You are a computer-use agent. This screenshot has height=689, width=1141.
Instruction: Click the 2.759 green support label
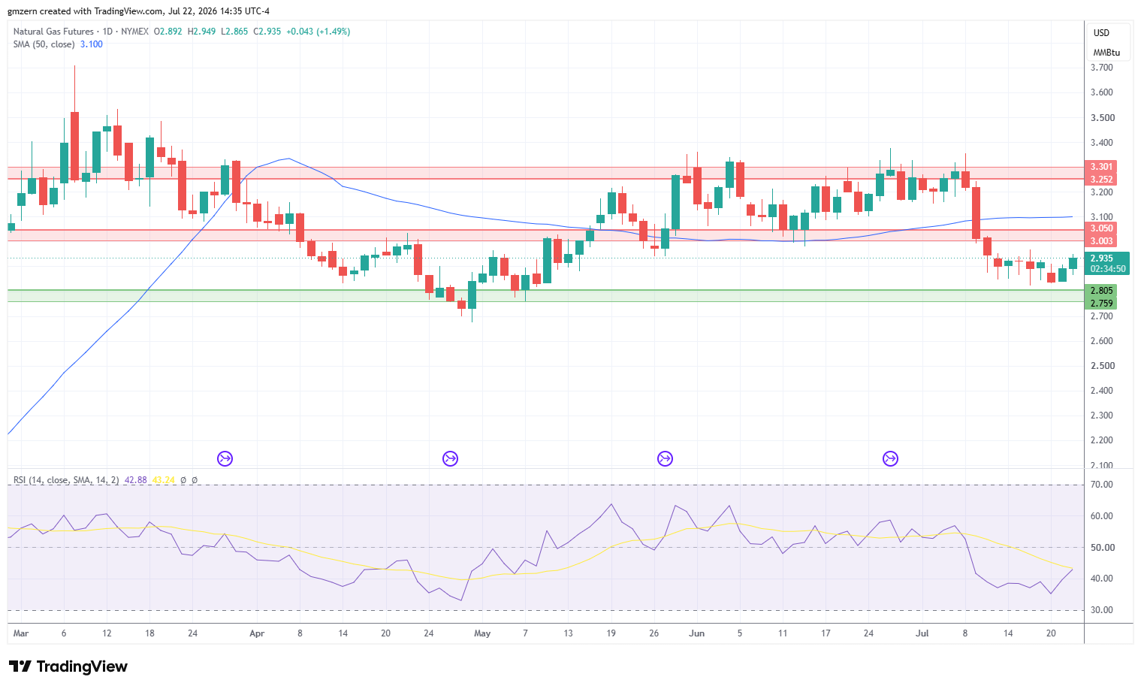[1101, 304]
